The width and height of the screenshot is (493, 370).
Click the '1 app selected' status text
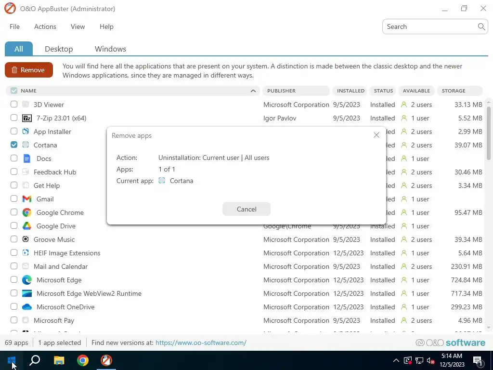point(59,343)
